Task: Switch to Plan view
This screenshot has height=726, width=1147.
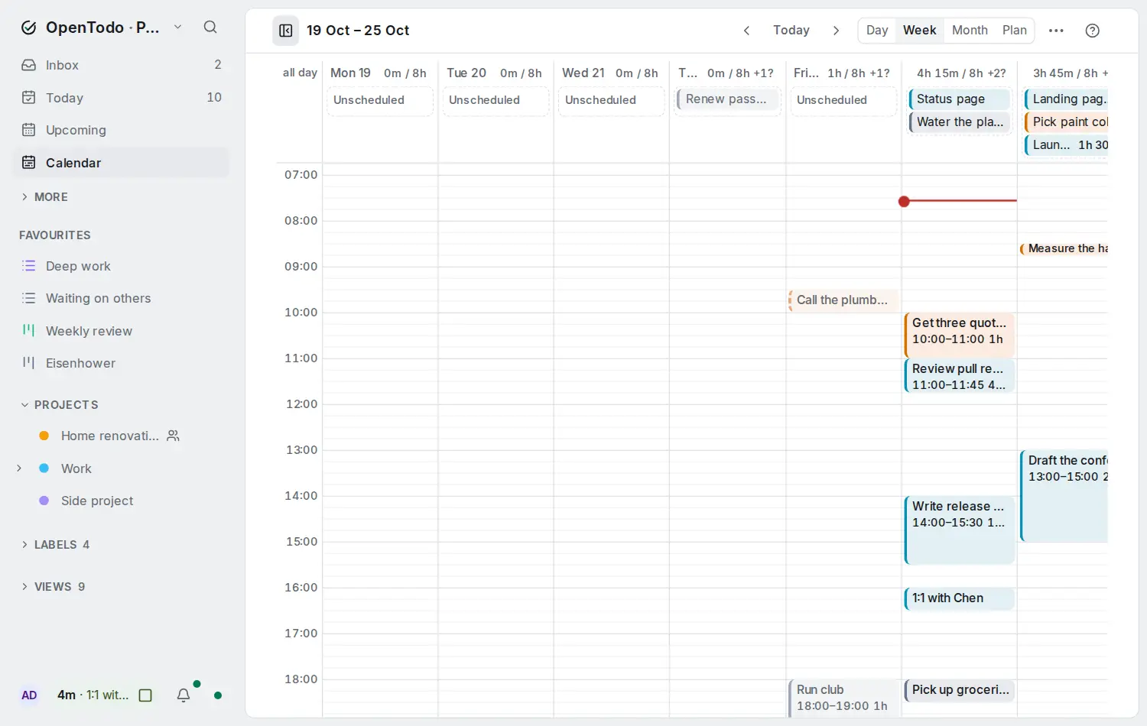Action: 1015,31
